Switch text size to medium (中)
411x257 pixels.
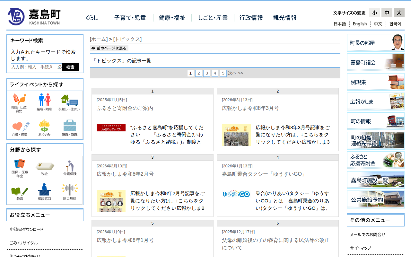tap(387, 13)
